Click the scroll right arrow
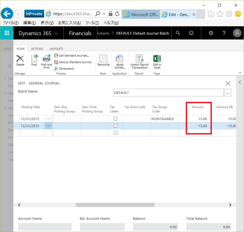Screen dimensions: 244x232 (x=230, y=205)
